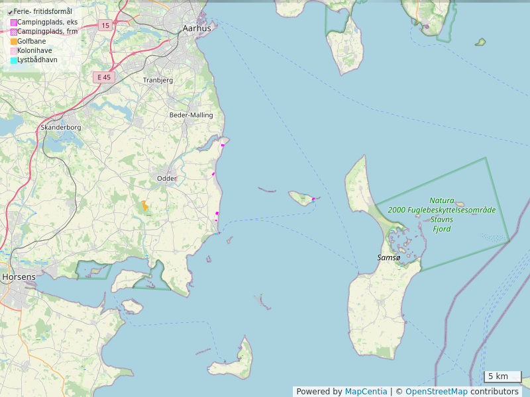The height and width of the screenshot is (397, 530).
Task: Click the Odder town label
Action: (x=167, y=179)
